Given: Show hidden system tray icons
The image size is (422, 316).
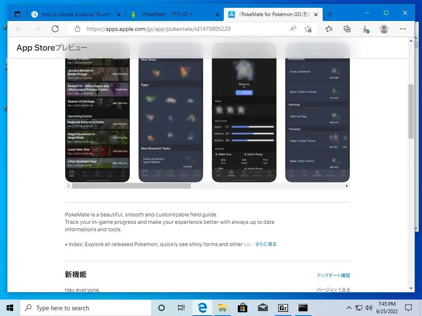Looking at the screenshot, I should point(349,308).
